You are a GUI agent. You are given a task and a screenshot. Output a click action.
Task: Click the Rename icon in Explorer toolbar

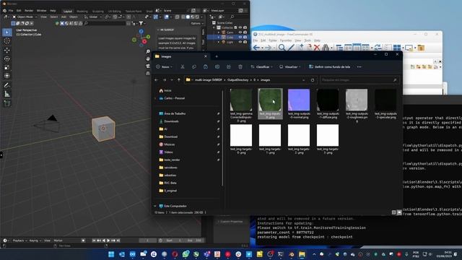coord(217,67)
